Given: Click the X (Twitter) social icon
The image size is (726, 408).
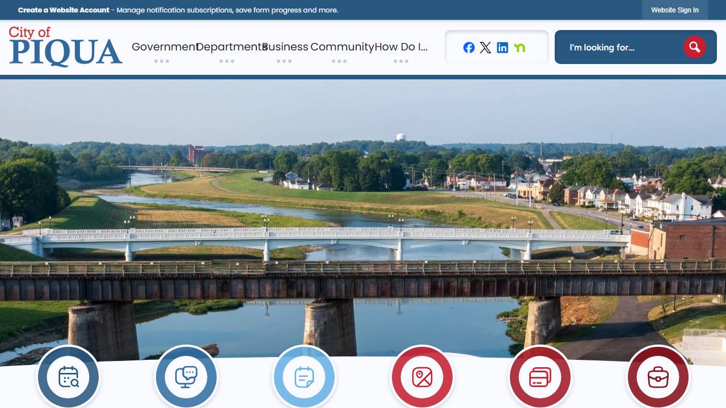Looking at the screenshot, I should (486, 48).
